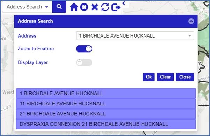Refresh the map with circular arrows icon

click(x=105, y=7)
